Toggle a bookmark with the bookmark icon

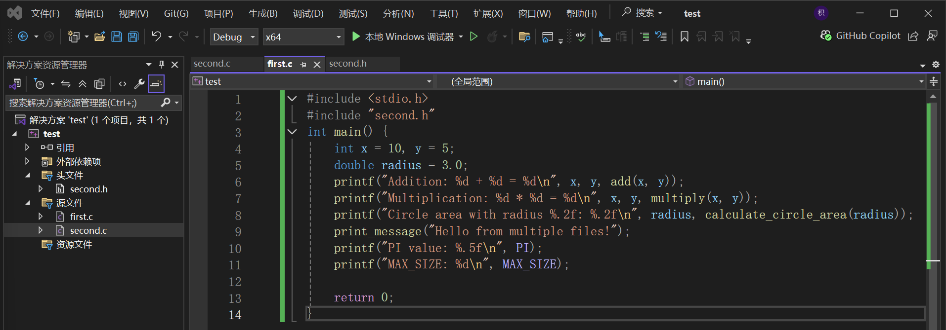(685, 37)
